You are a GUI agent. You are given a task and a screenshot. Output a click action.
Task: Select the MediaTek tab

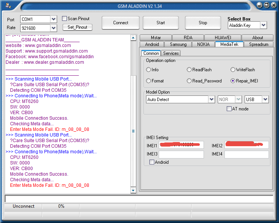pos(229,44)
